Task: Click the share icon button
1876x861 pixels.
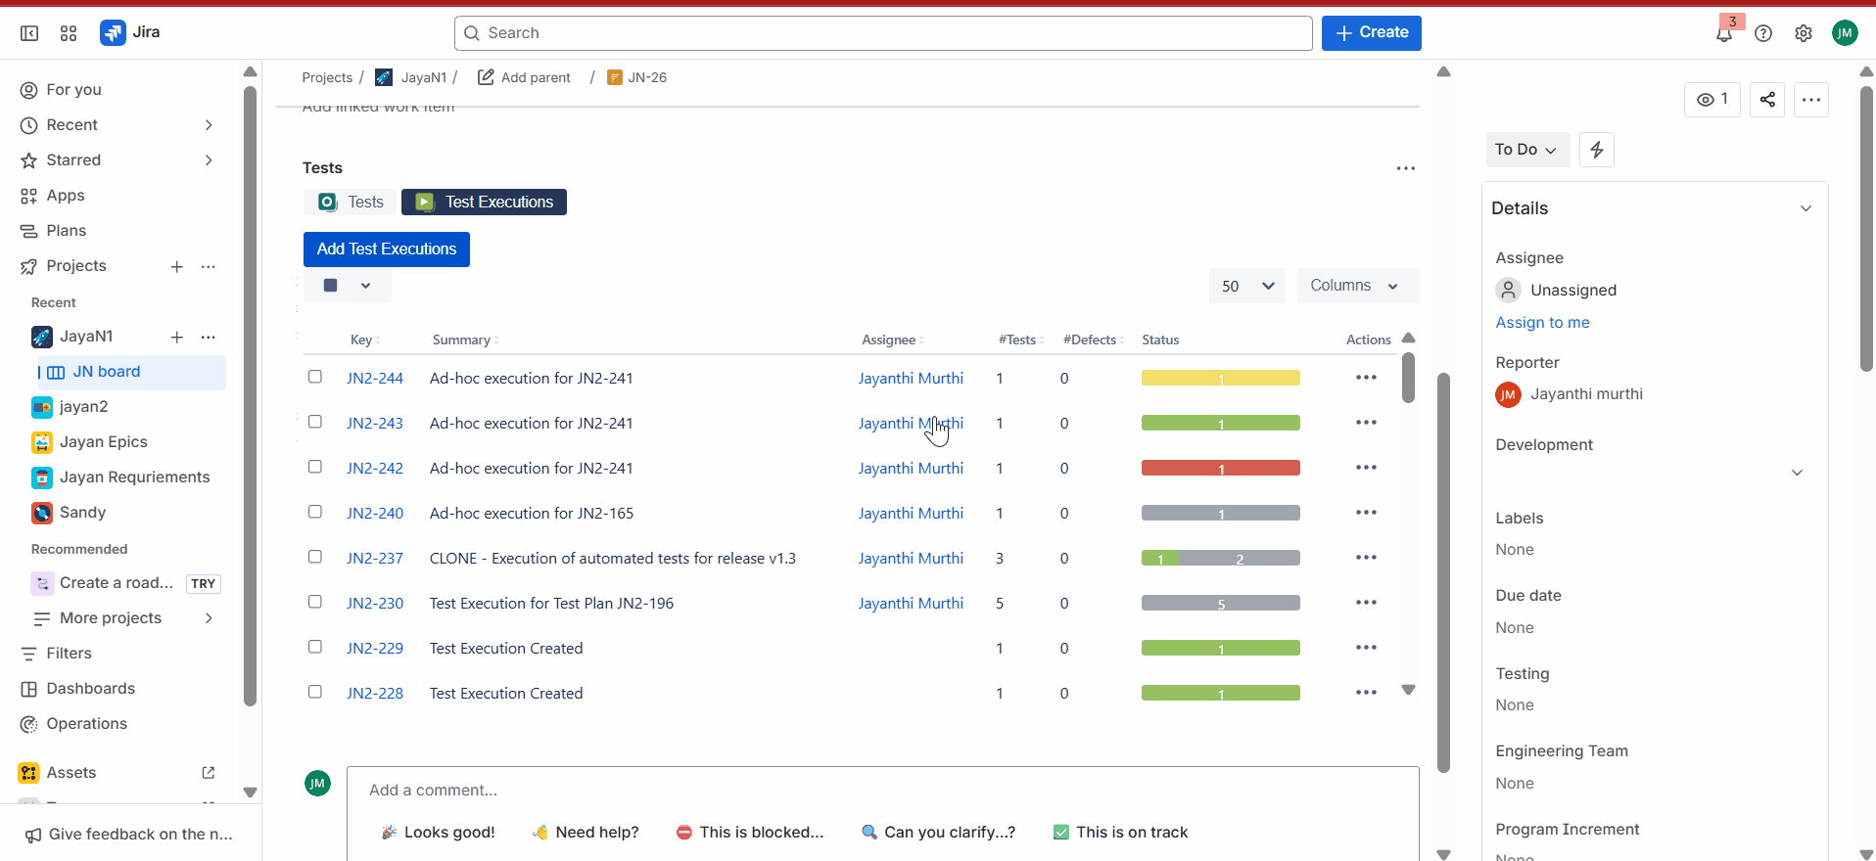Action: click(x=1767, y=100)
